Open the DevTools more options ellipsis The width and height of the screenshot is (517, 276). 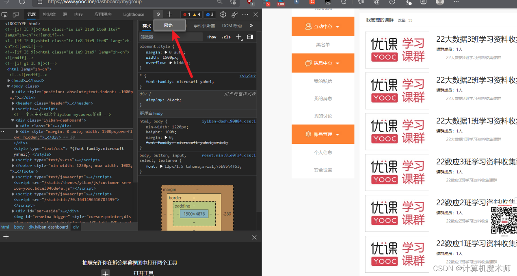[x=245, y=15]
